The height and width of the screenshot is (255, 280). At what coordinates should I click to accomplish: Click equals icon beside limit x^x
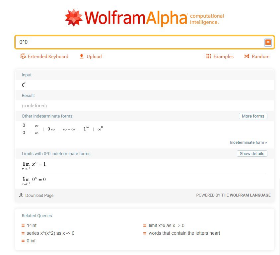(145, 226)
